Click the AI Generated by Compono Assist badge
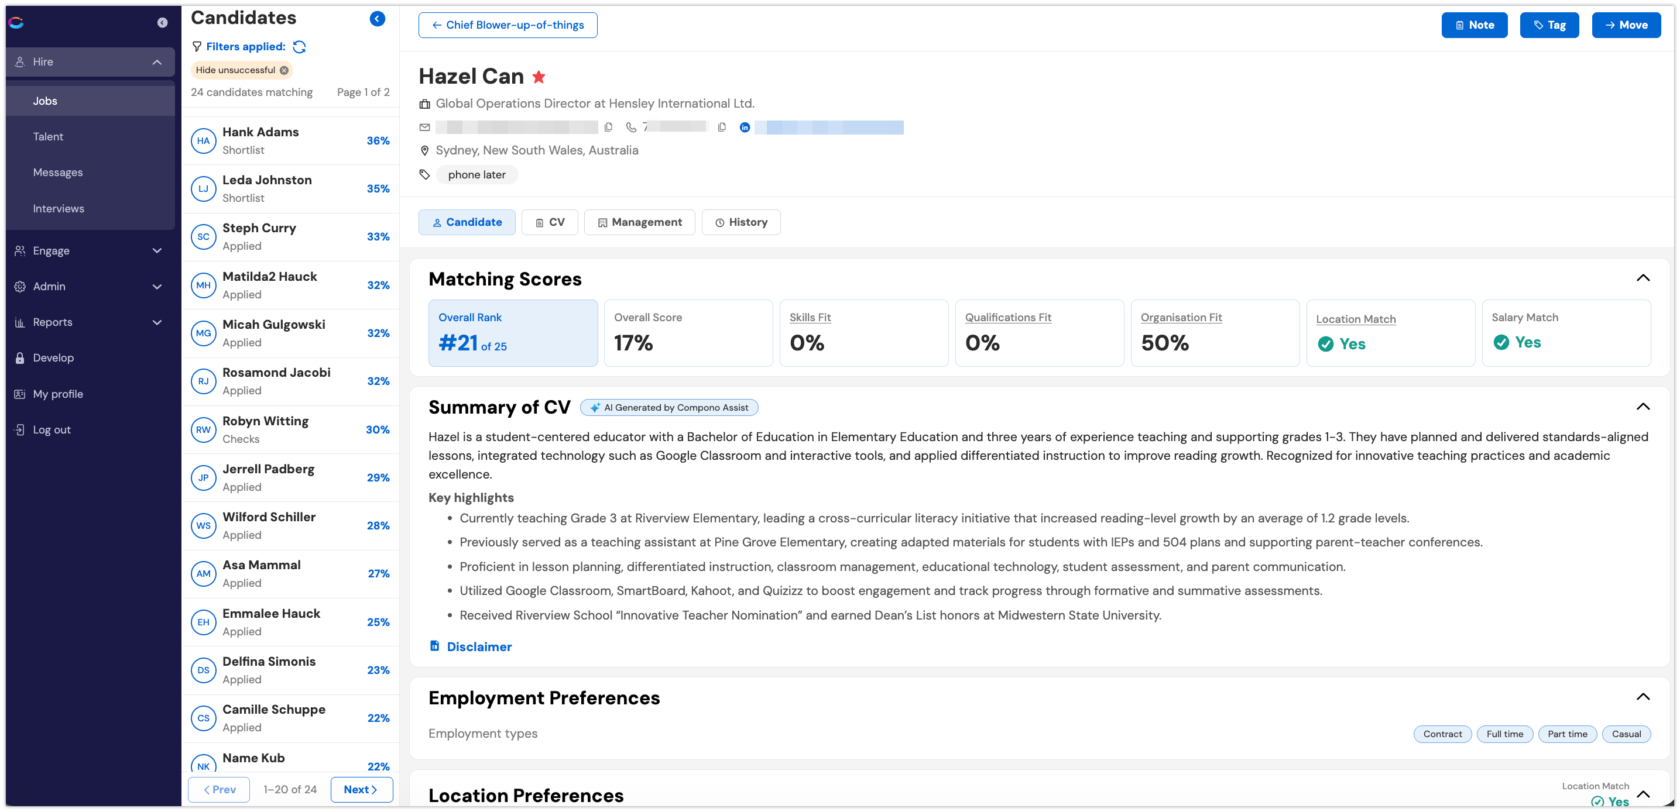Image resolution: width=1680 pixels, height=812 pixels. [x=668, y=408]
